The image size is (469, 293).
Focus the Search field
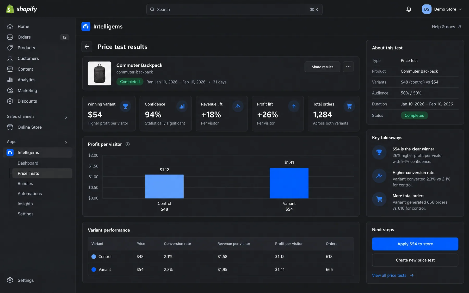[234, 9]
